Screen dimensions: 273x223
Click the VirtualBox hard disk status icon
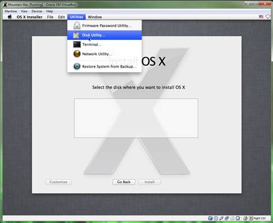pos(210,218)
